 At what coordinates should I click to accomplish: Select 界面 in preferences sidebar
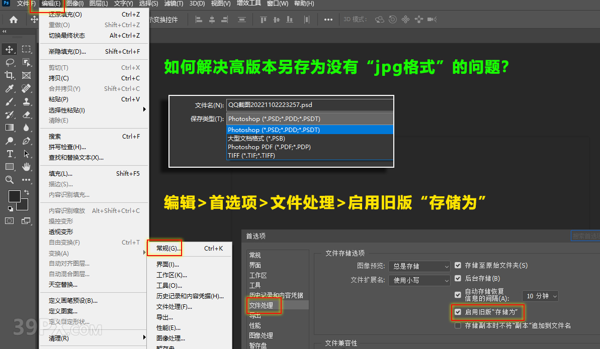[x=255, y=265]
